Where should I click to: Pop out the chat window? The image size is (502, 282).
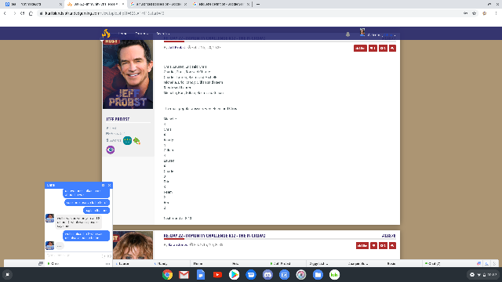[103, 185]
